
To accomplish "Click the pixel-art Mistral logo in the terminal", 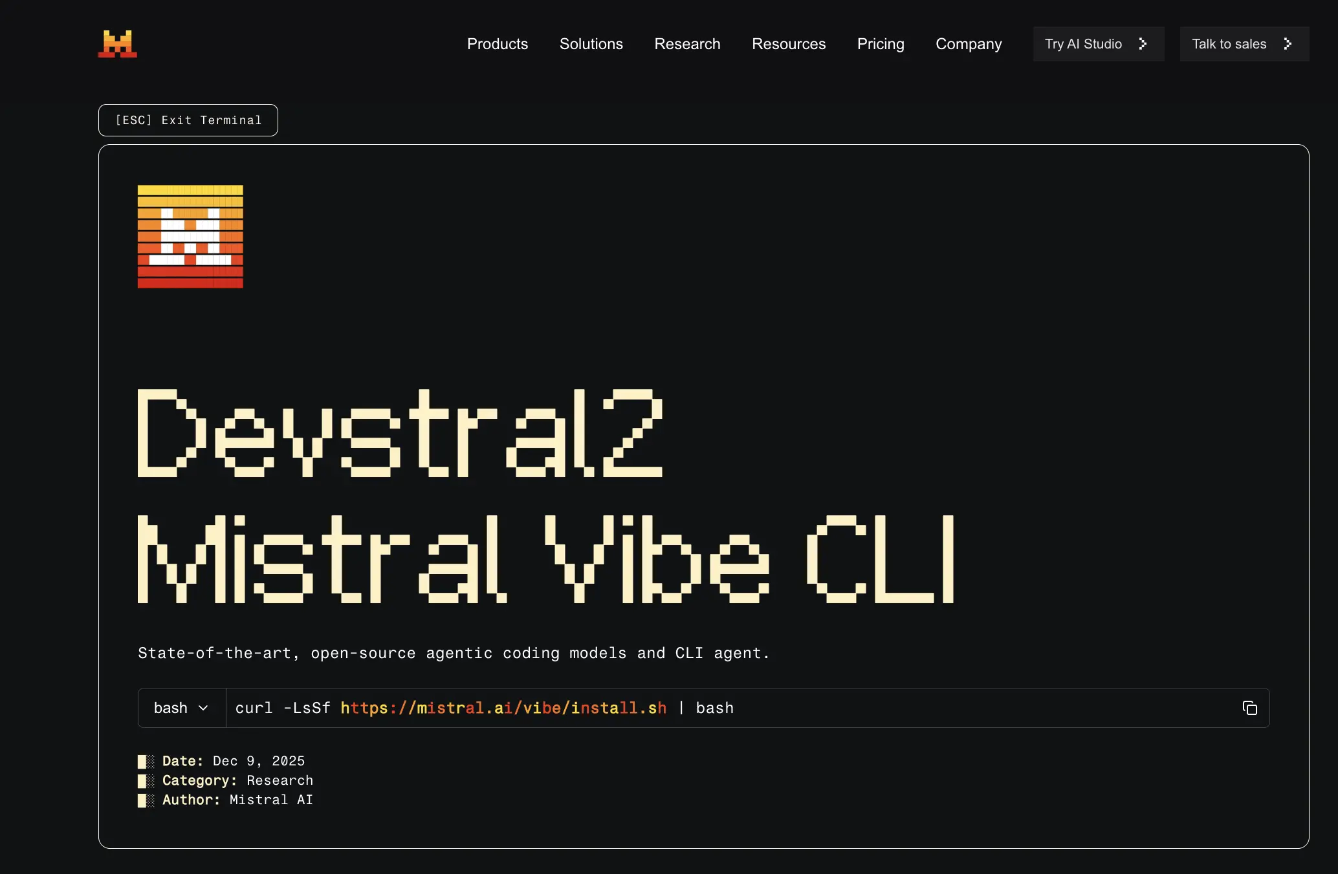I will coord(190,236).
